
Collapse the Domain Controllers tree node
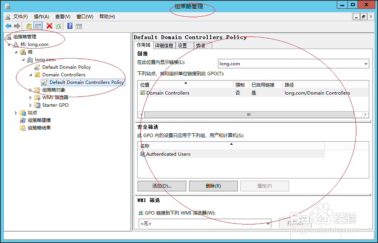[x=30, y=75]
